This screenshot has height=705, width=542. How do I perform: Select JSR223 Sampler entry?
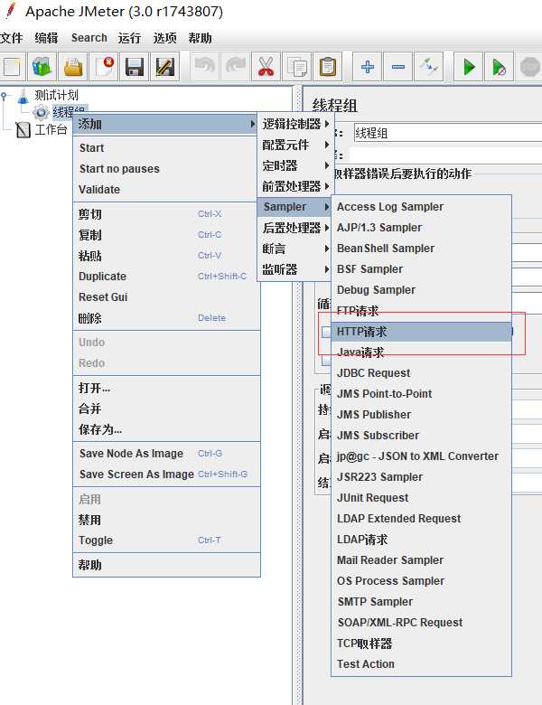(x=422, y=477)
